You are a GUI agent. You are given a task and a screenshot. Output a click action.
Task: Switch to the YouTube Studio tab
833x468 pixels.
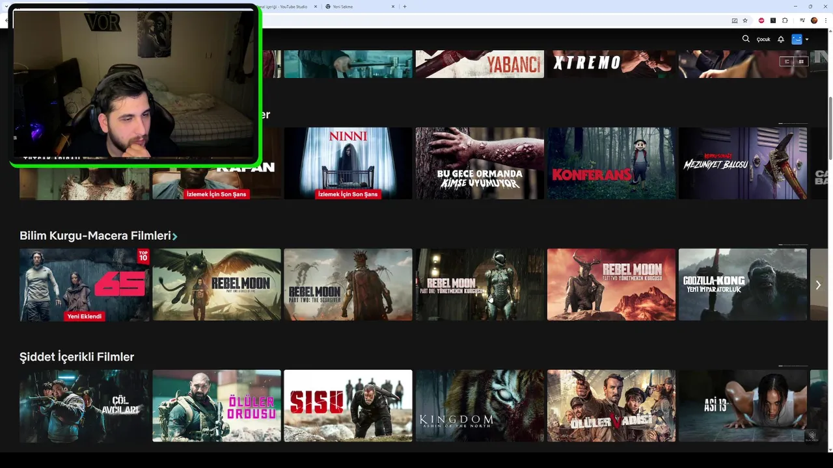[283, 6]
